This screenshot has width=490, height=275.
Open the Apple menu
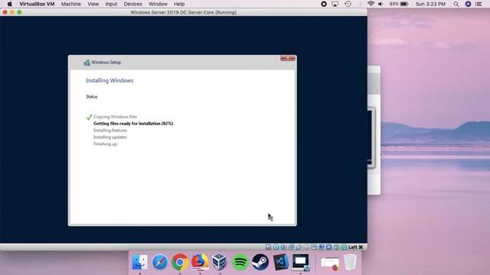10,4
